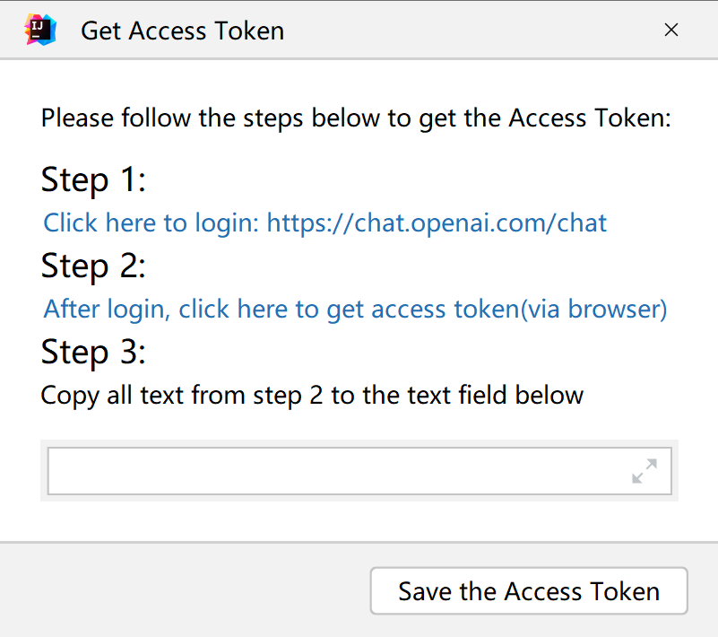Expand the access token text field
The width and height of the screenshot is (718, 637).
644,471
